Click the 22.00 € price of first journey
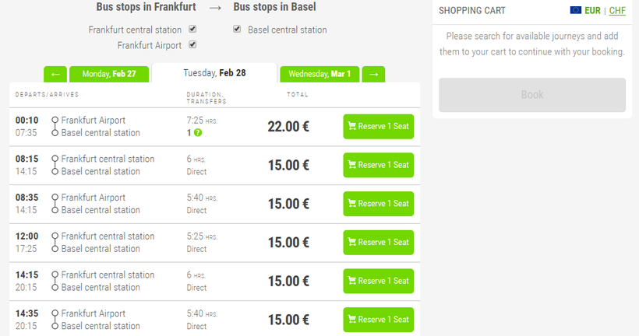The width and height of the screenshot is (639, 336). pyautogui.click(x=288, y=127)
